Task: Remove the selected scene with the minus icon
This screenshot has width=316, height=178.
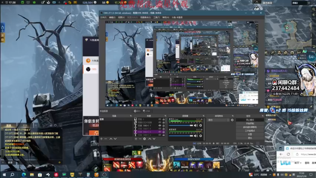Action: [x=106, y=139]
